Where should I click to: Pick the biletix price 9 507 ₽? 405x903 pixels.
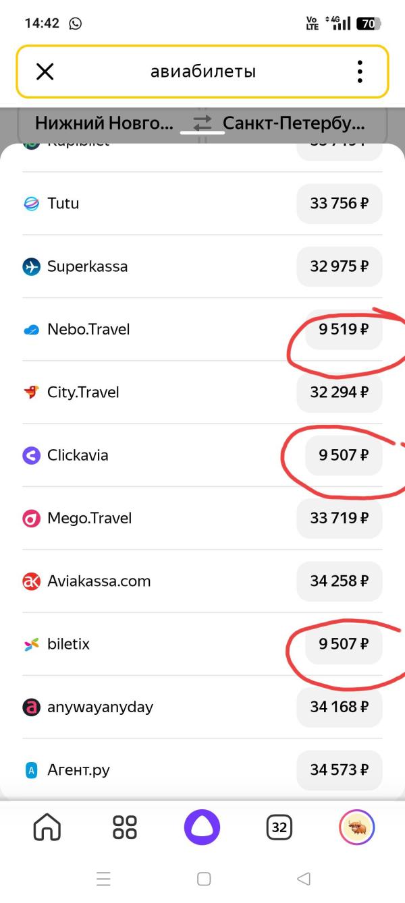tap(343, 644)
